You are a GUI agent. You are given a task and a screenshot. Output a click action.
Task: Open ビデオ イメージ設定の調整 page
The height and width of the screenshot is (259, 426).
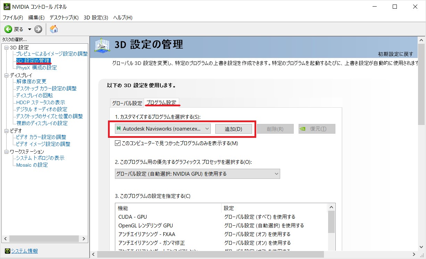[43, 144]
